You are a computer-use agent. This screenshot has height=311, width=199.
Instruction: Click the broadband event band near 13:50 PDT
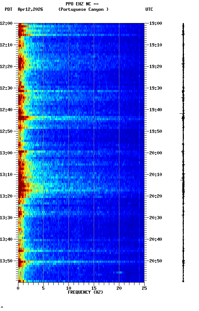pos(81,262)
